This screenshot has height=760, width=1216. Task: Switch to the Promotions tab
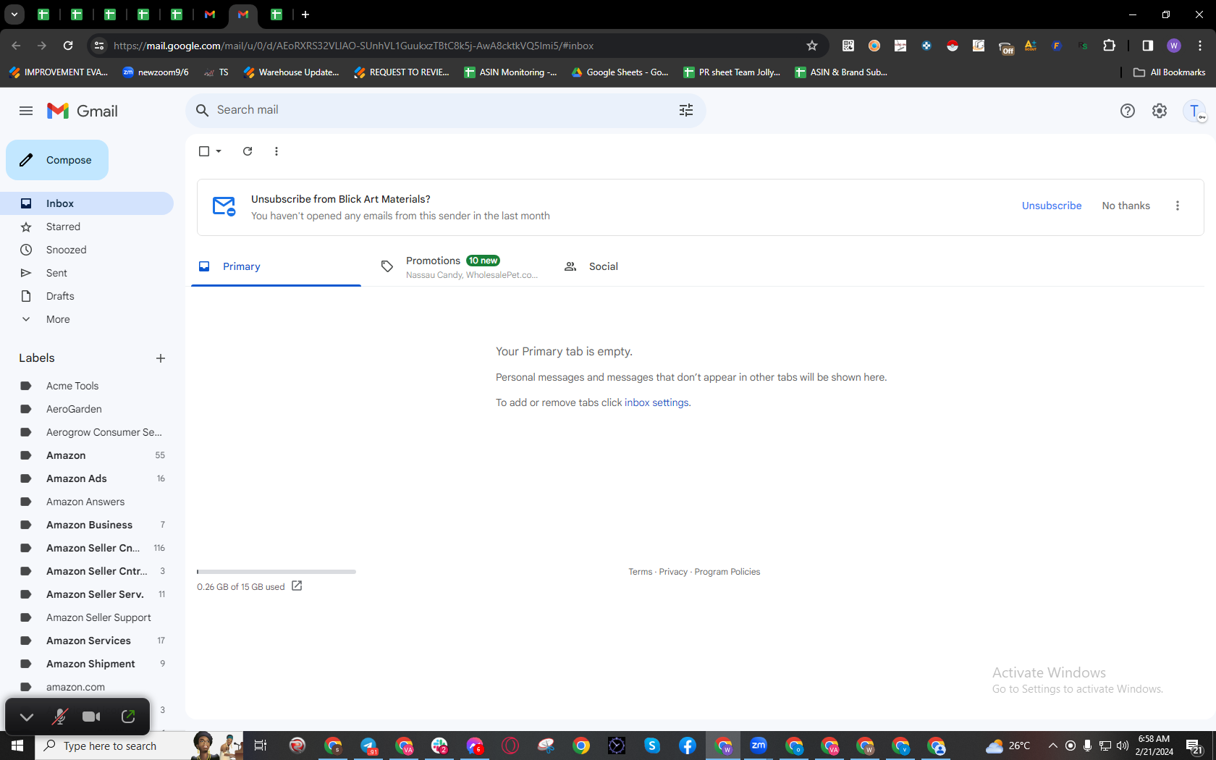click(x=460, y=266)
